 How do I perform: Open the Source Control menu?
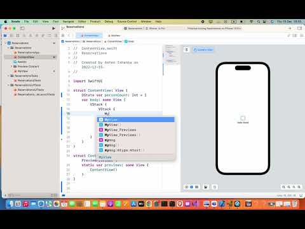coord(127,22)
